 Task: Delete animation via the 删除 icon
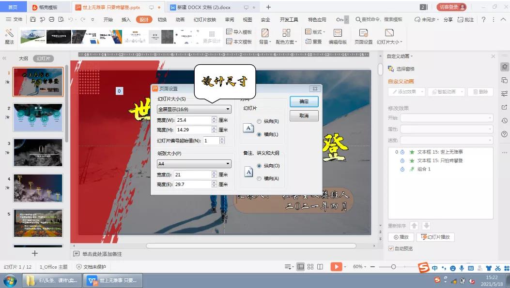coord(479,91)
